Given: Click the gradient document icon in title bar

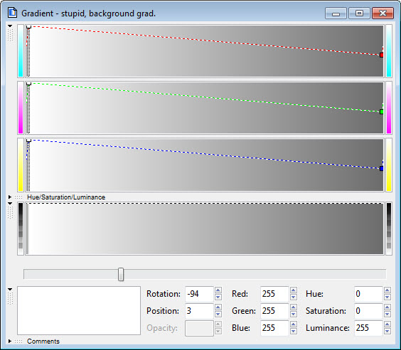Looking at the screenshot, I should point(12,13).
